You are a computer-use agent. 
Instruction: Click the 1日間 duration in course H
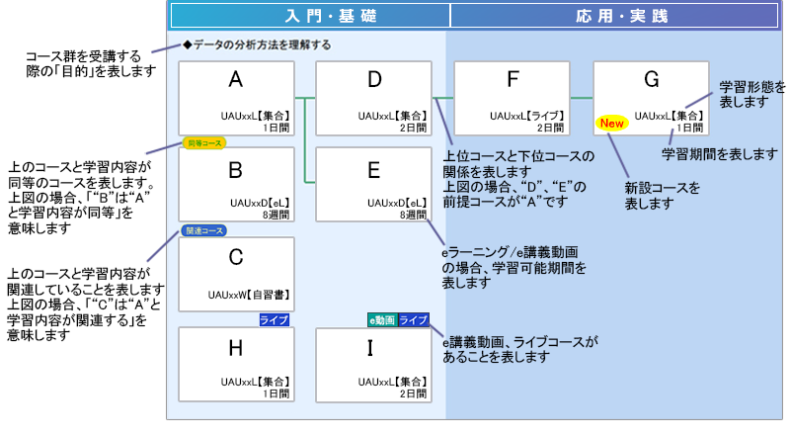(276, 393)
